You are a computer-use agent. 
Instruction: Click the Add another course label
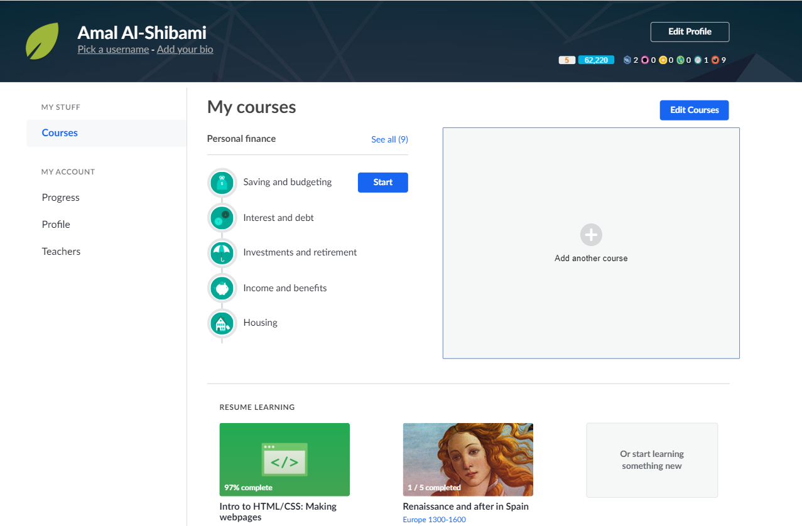coord(591,258)
